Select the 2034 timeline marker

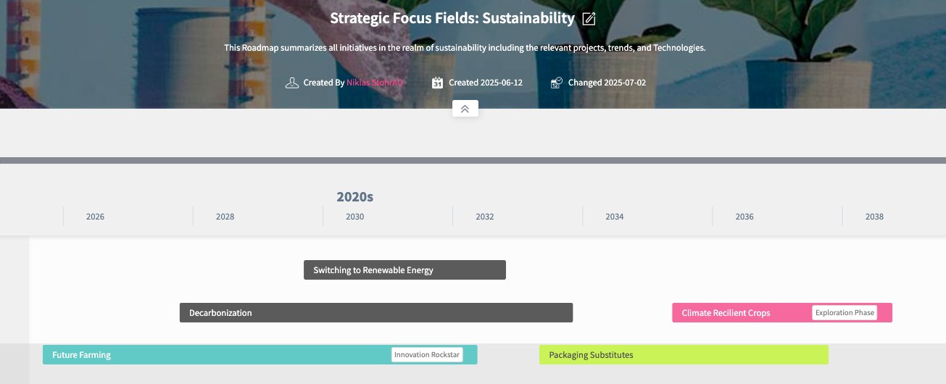click(x=614, y=217)
